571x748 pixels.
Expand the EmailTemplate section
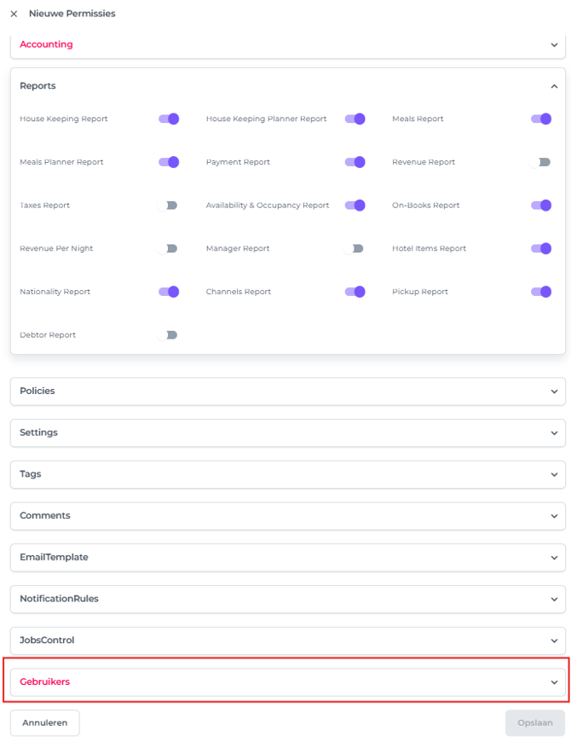coord(554,558)
